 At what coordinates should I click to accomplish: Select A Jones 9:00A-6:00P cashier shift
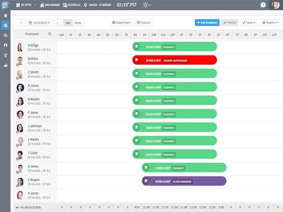pyautogui.click(x=184, y=167)
